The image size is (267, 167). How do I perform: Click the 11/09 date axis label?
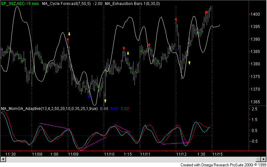pyautogui.click(x=73, y=154)
